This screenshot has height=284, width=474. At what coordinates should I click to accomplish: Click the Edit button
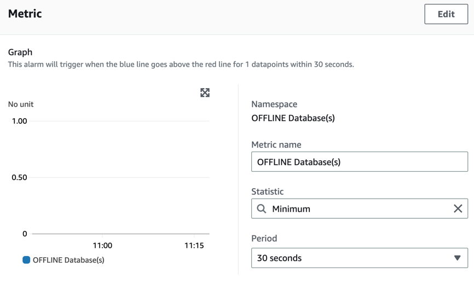point(446,14)
